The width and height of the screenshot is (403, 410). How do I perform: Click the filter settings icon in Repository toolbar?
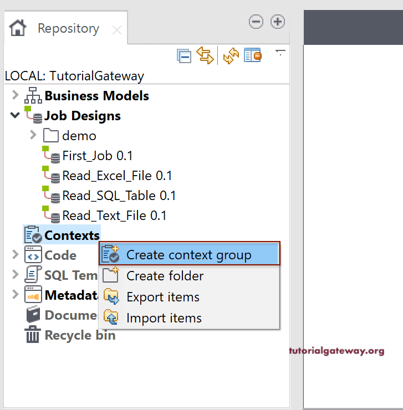[253, 55]
